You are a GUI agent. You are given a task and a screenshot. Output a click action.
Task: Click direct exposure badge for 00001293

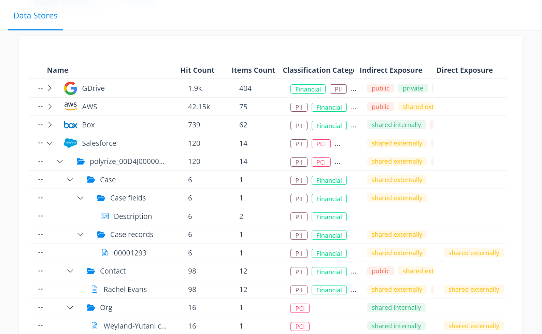coord(474,253)
